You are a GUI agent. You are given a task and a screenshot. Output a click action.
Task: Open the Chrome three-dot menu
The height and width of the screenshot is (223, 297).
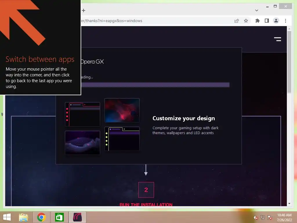285,21
